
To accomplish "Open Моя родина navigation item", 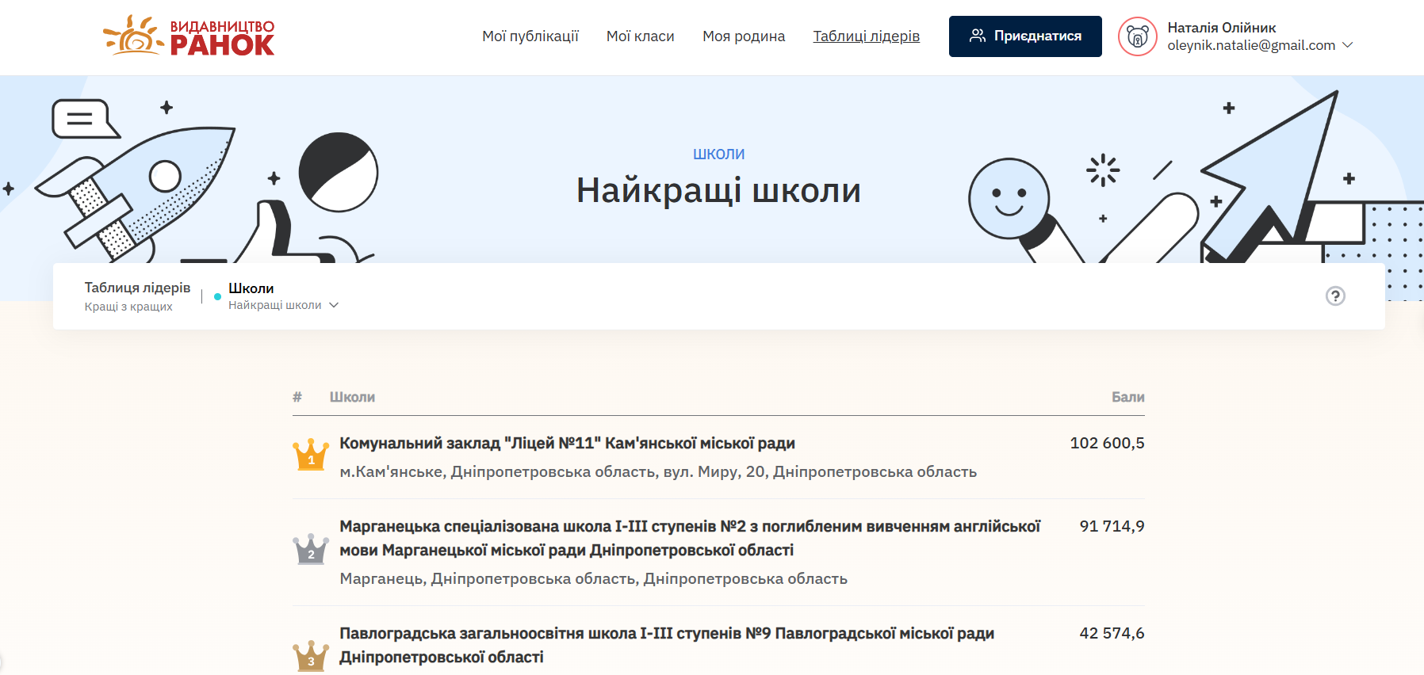I will [743, 36].
